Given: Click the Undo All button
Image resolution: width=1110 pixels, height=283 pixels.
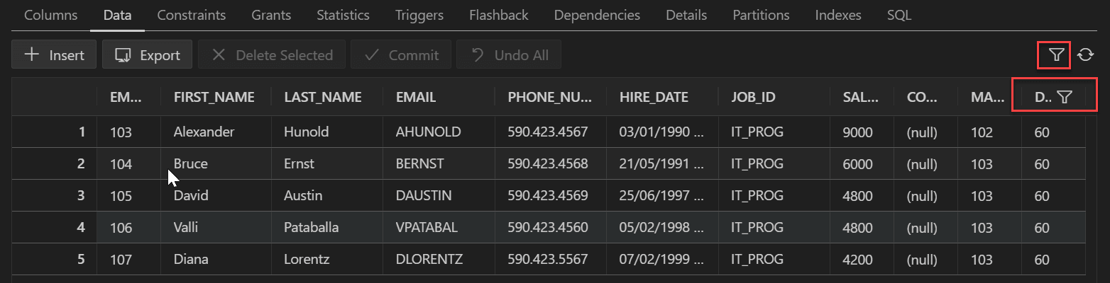Looking at the screenshot, I should (509, 55).
